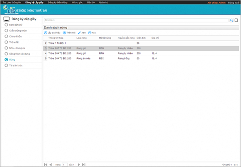This screenshot has width=241, height=167.
Task: Select Đơn đăng ký radio option
Action: point(6,25)
